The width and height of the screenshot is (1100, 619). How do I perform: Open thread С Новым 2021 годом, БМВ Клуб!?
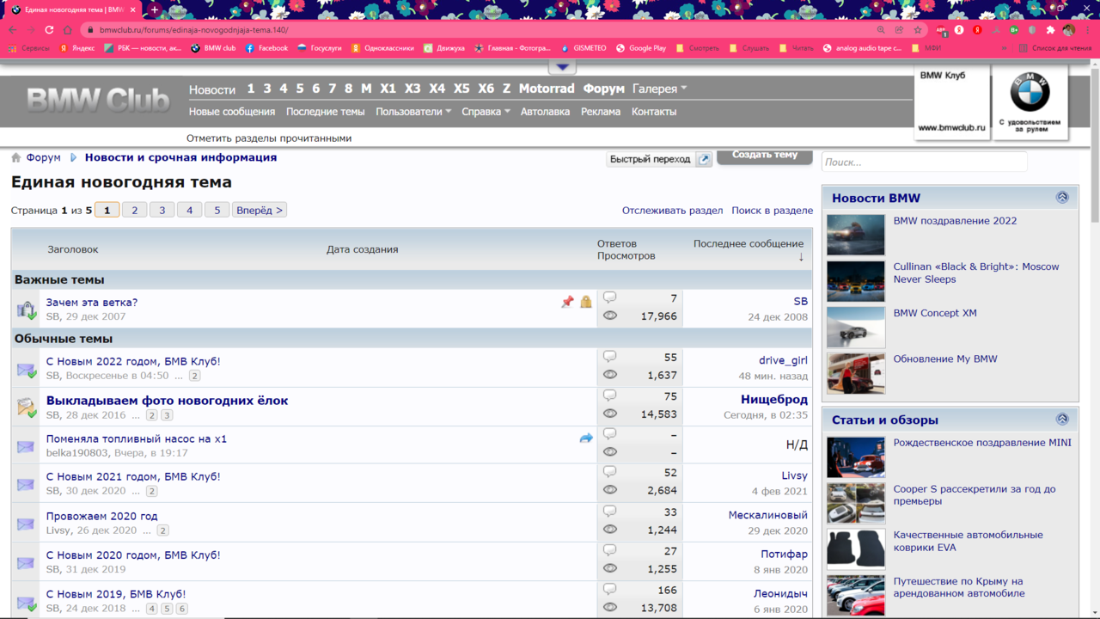coord(133,476)
